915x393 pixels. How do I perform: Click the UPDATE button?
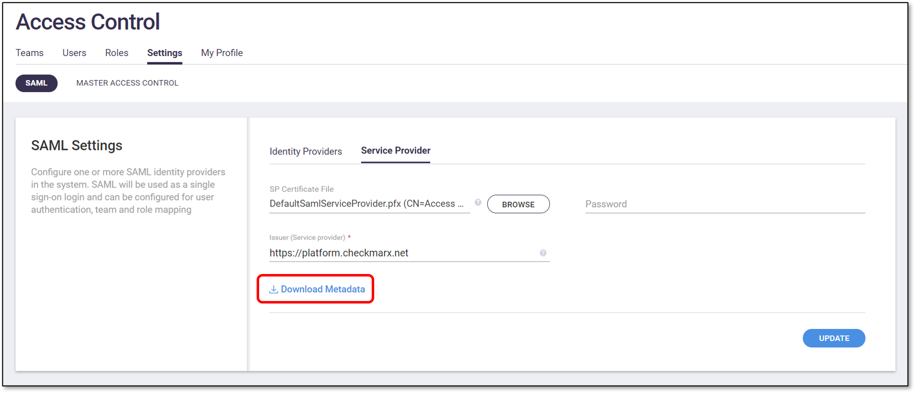[834, 338]
